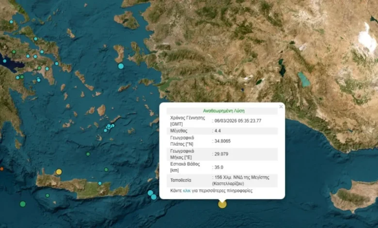Screen dimensions: 378x228
Task: Select the large cyan marker near Chios
Action: click(121, 66)
